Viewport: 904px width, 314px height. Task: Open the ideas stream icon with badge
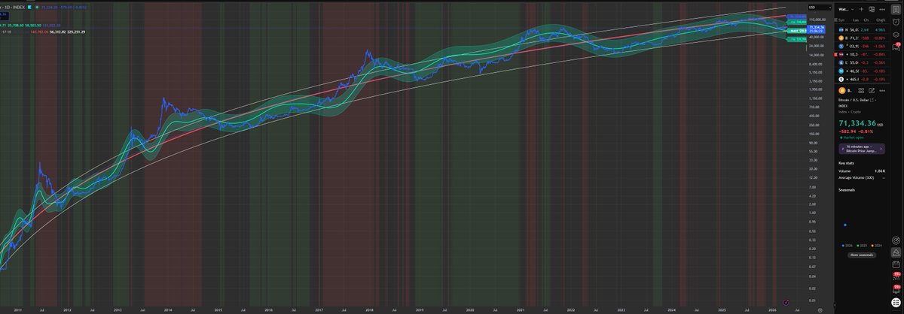896,276
